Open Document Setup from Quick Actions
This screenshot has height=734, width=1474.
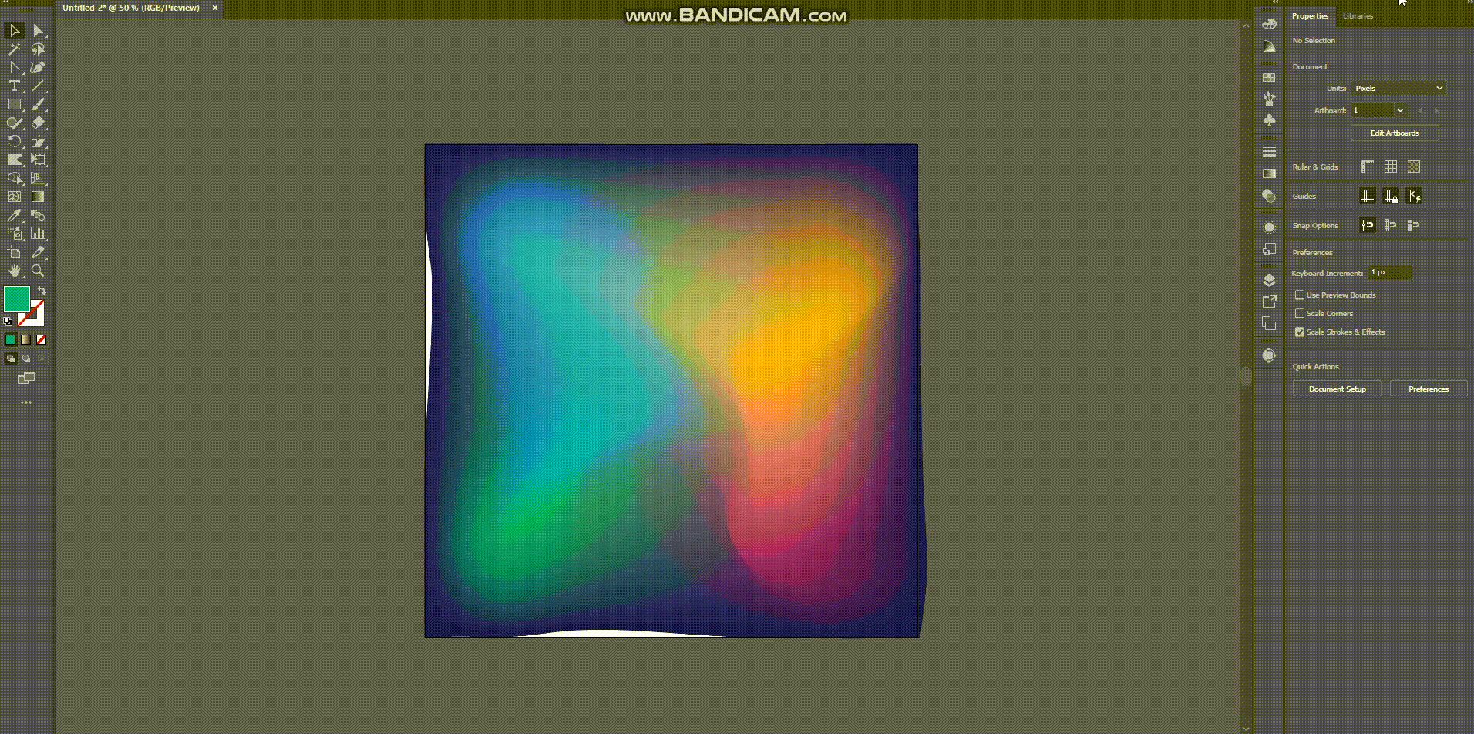[1338, 389]
